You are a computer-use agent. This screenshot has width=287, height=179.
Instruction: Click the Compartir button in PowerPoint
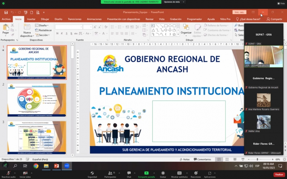(x=274, y=19)
